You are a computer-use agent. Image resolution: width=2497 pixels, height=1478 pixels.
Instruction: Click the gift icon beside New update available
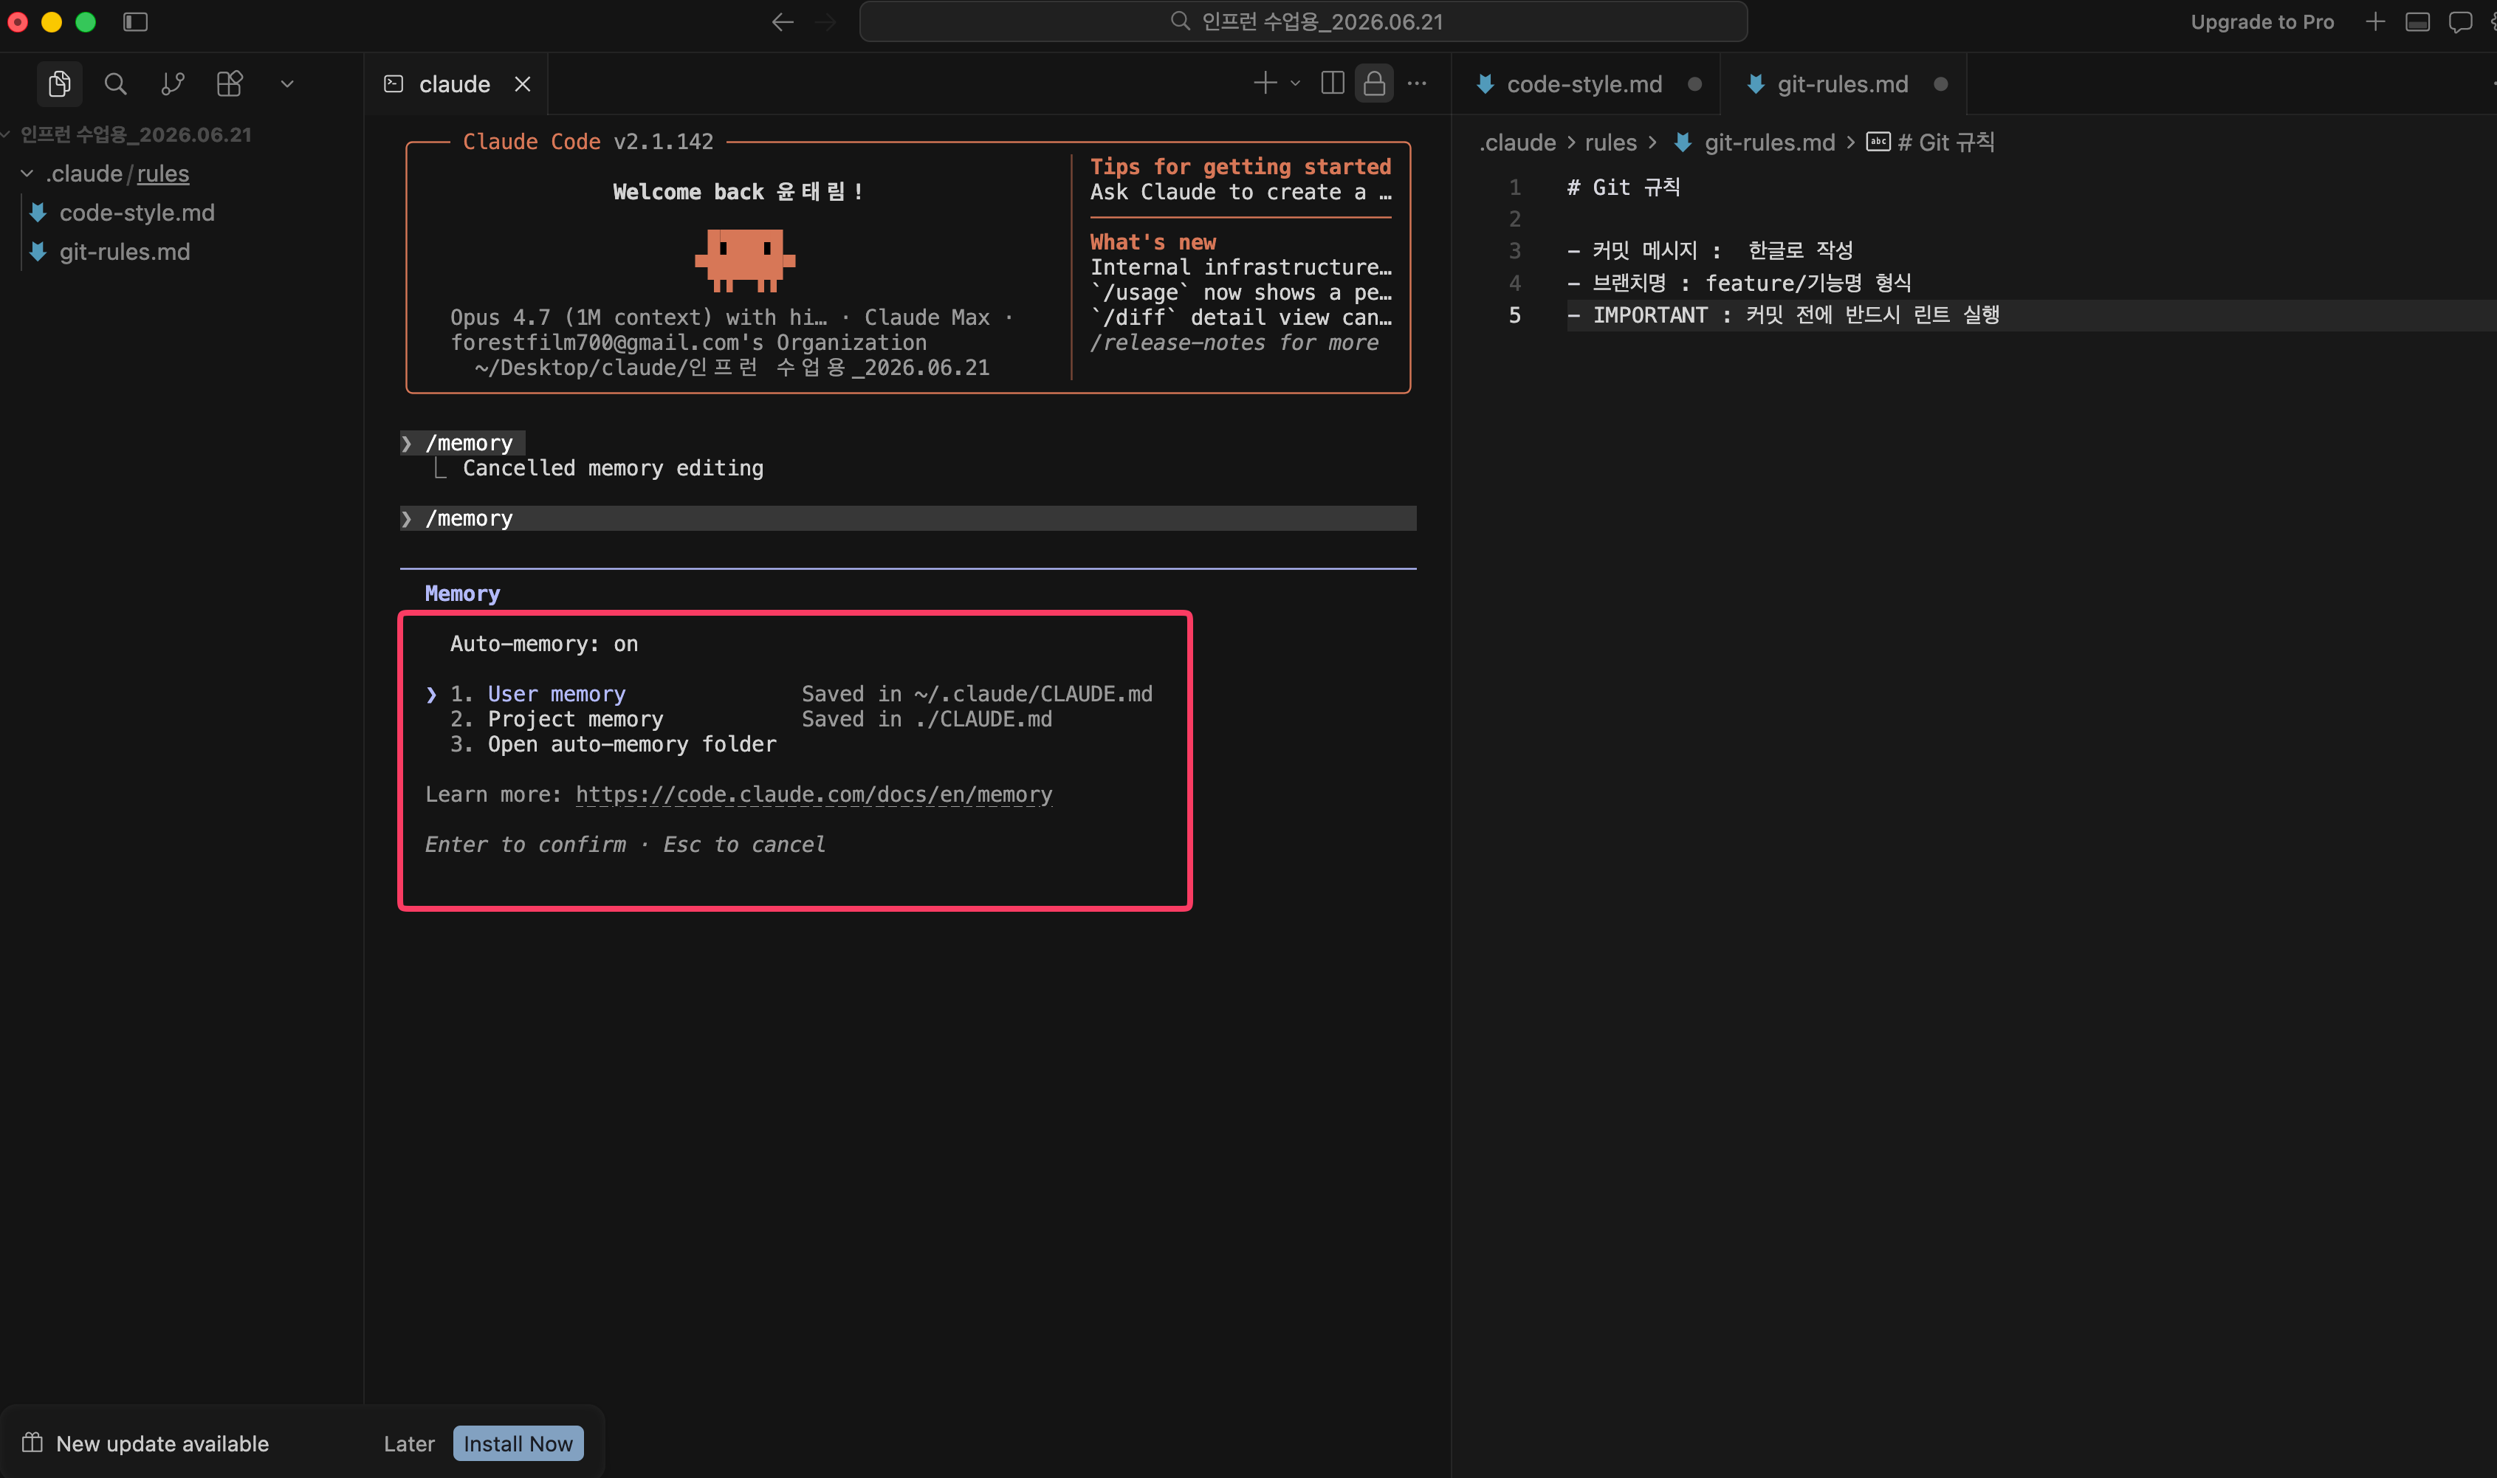[x=33, y=1443]
